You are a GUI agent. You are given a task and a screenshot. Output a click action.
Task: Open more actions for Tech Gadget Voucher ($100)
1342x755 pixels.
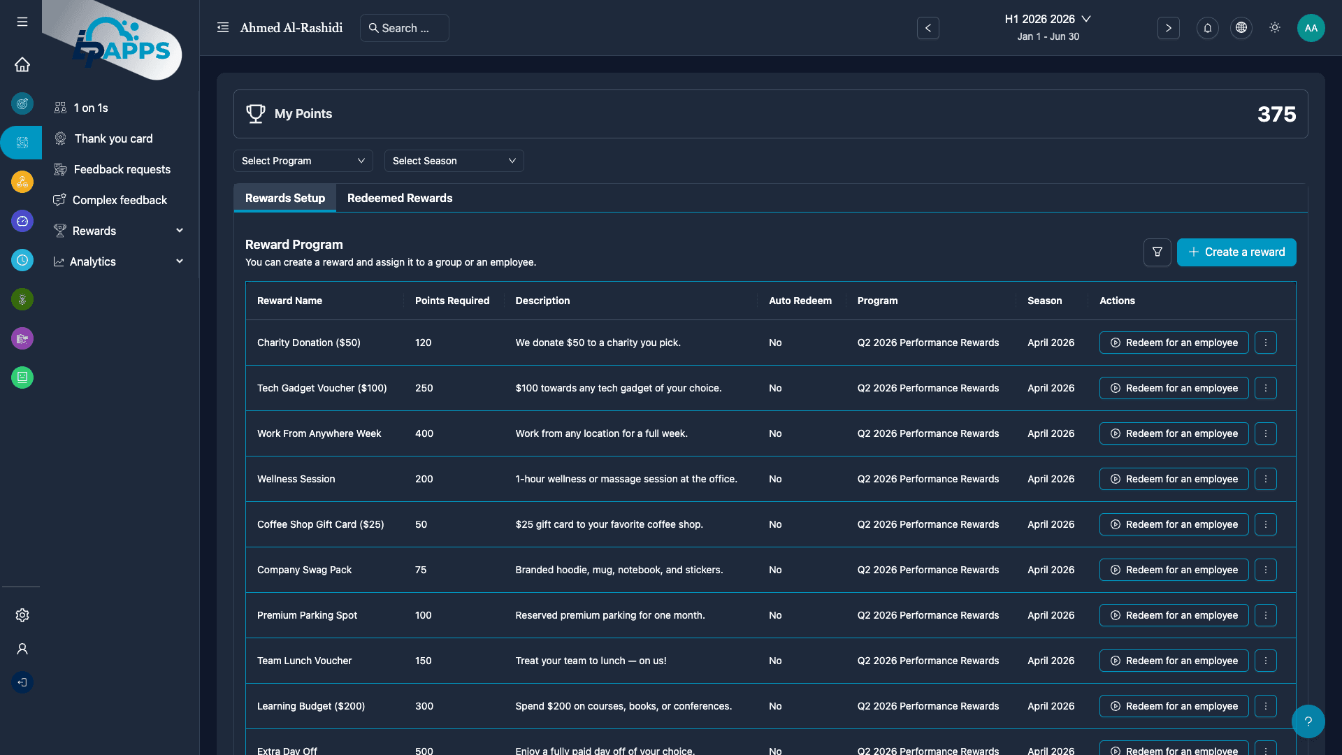pos(1266,388)
